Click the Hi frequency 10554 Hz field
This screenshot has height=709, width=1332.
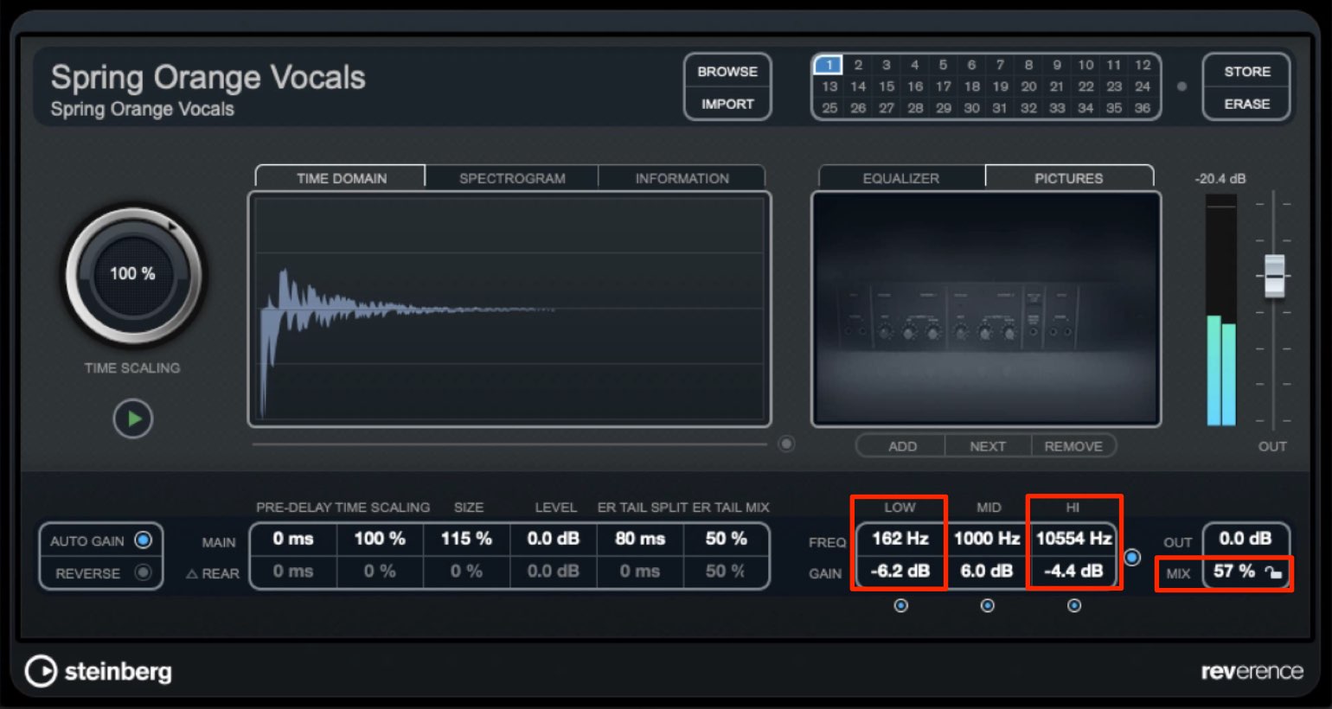coord(1073,539)
